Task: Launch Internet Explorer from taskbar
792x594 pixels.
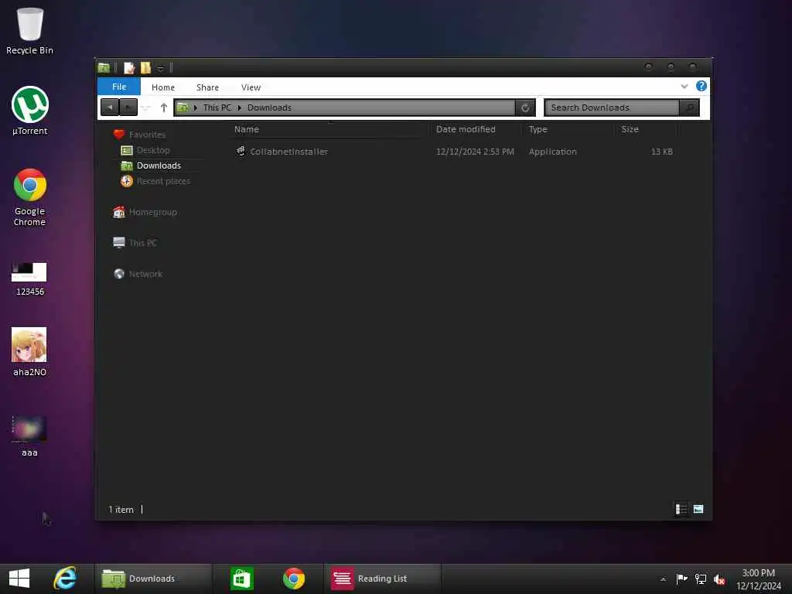Action: tap(65, 579)
